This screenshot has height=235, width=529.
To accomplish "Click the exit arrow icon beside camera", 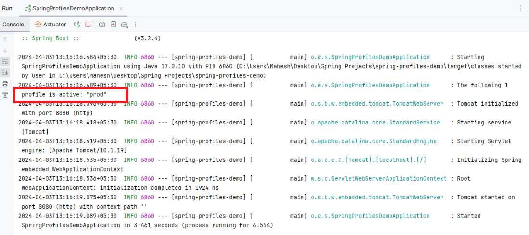I will tap(113, 25).
